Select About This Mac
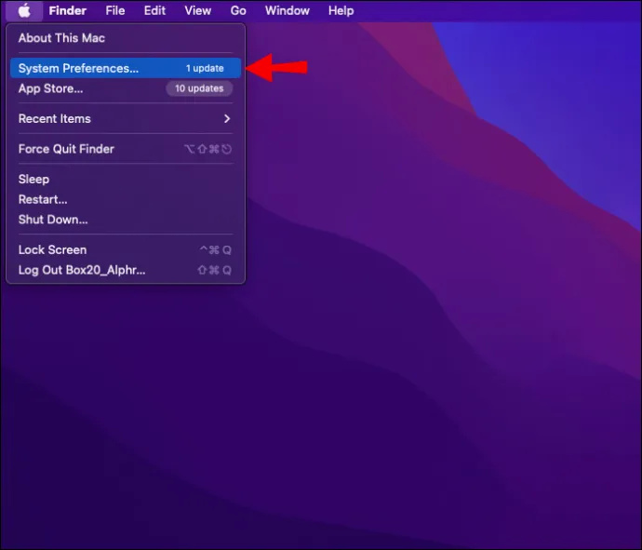The width and height of the screenshot is (642, 550). point(126,38)
